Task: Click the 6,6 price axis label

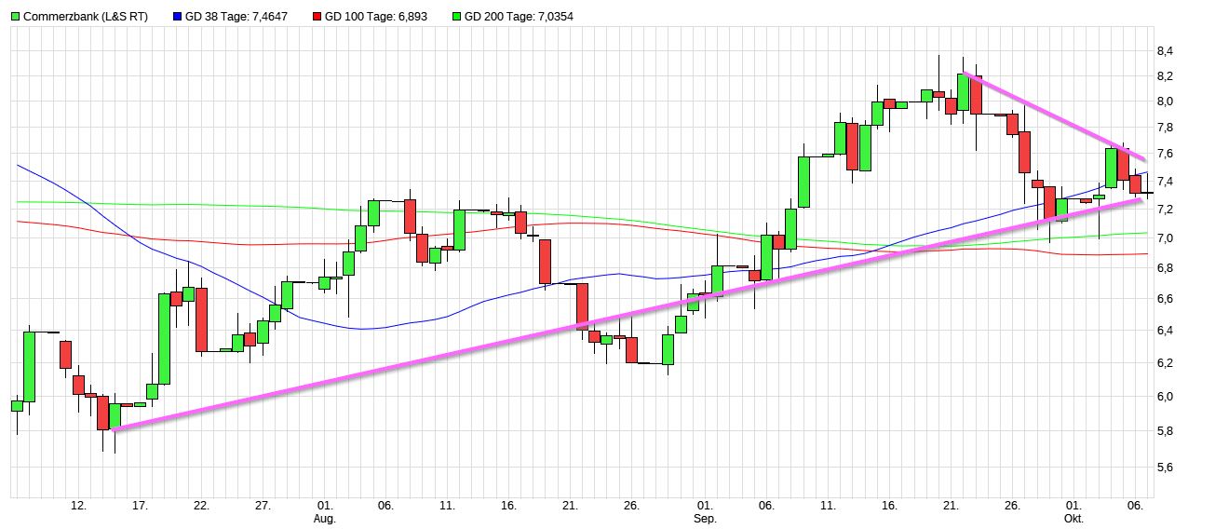Action: point(1165,299)
